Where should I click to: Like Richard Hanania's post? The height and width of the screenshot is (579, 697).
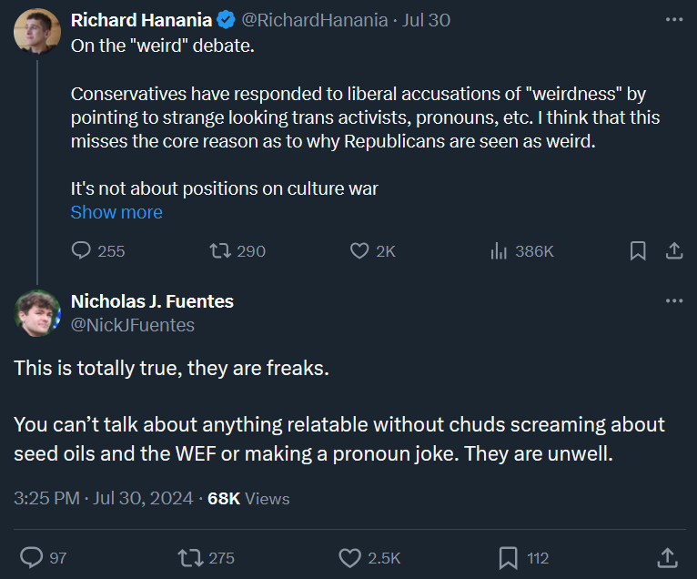coord(360,251)
